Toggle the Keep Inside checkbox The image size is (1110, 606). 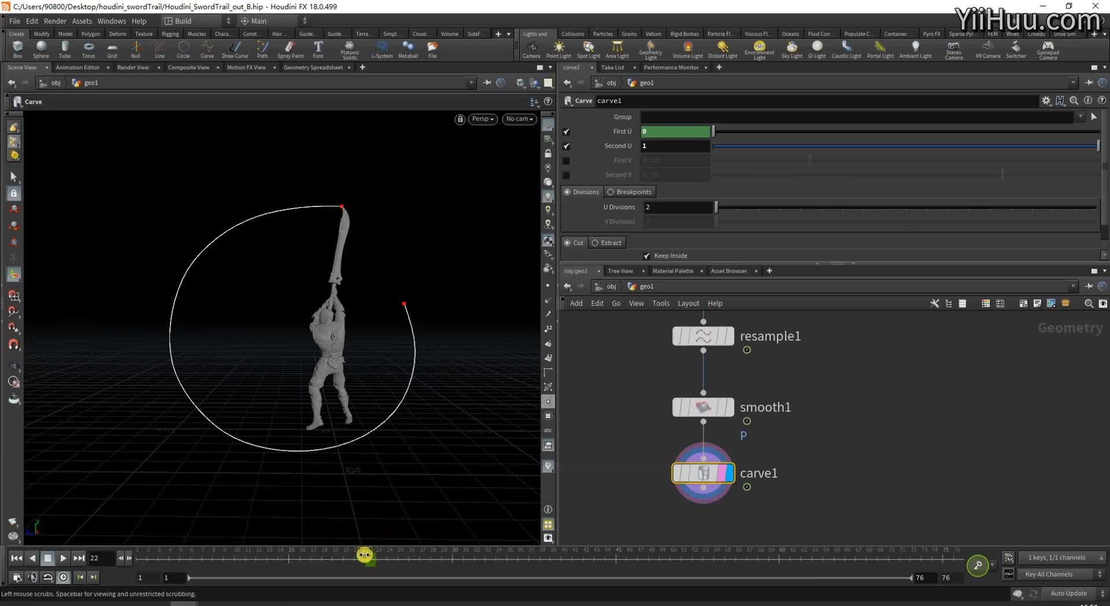647,256
